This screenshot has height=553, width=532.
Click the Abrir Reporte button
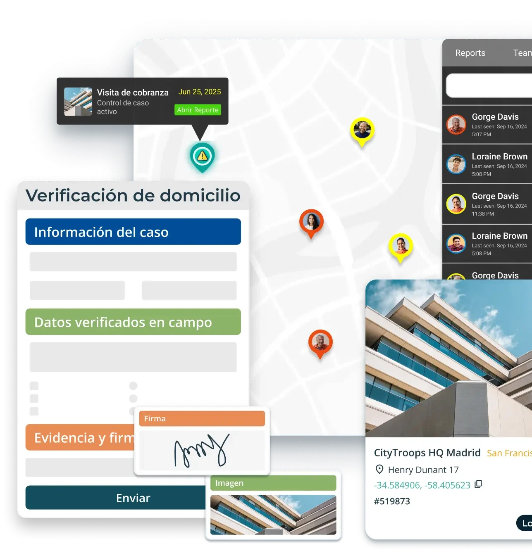click(x=198, y=110)
